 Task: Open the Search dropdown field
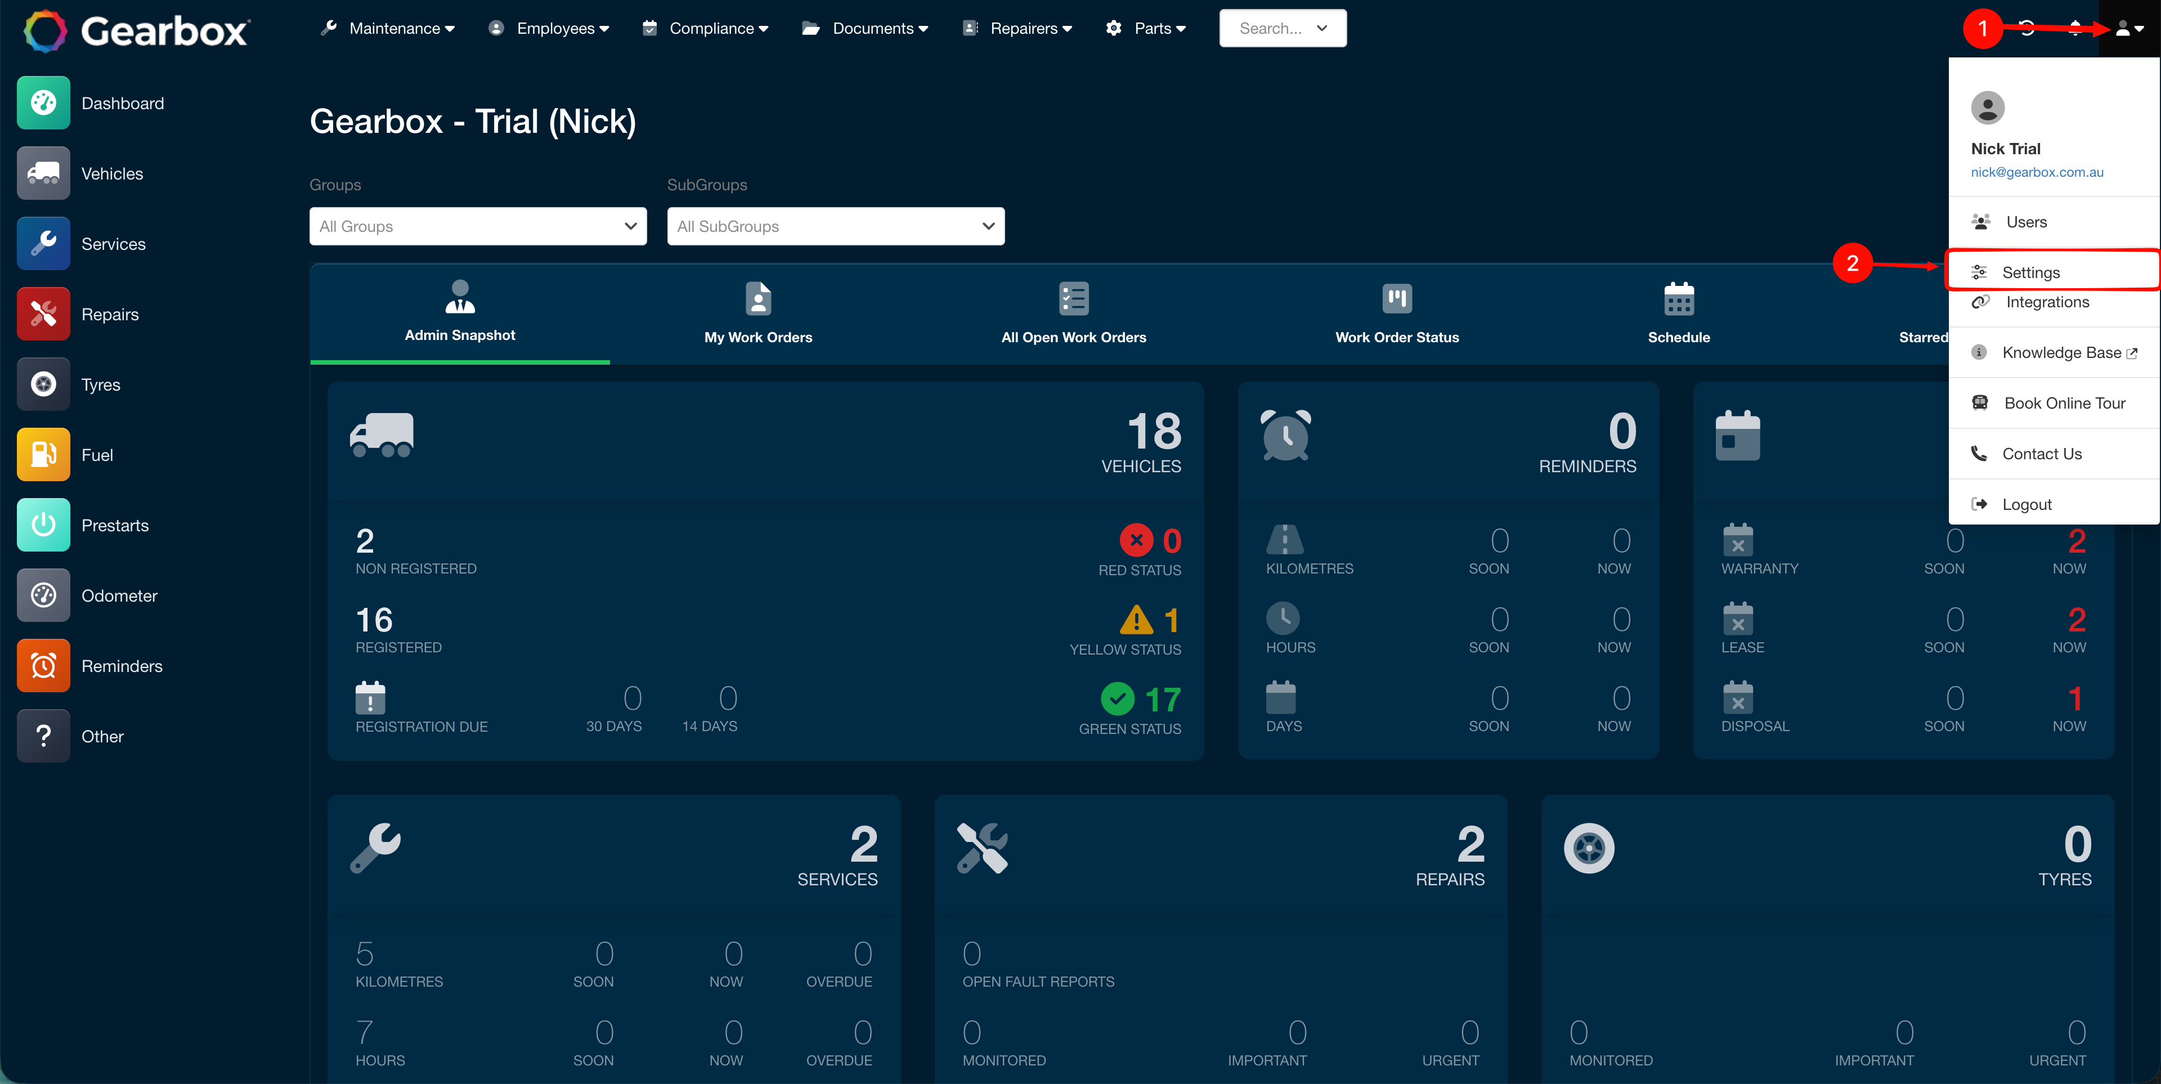pos(1283,29)
